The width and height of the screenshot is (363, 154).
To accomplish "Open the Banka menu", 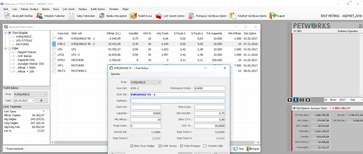I will (46, 9).
